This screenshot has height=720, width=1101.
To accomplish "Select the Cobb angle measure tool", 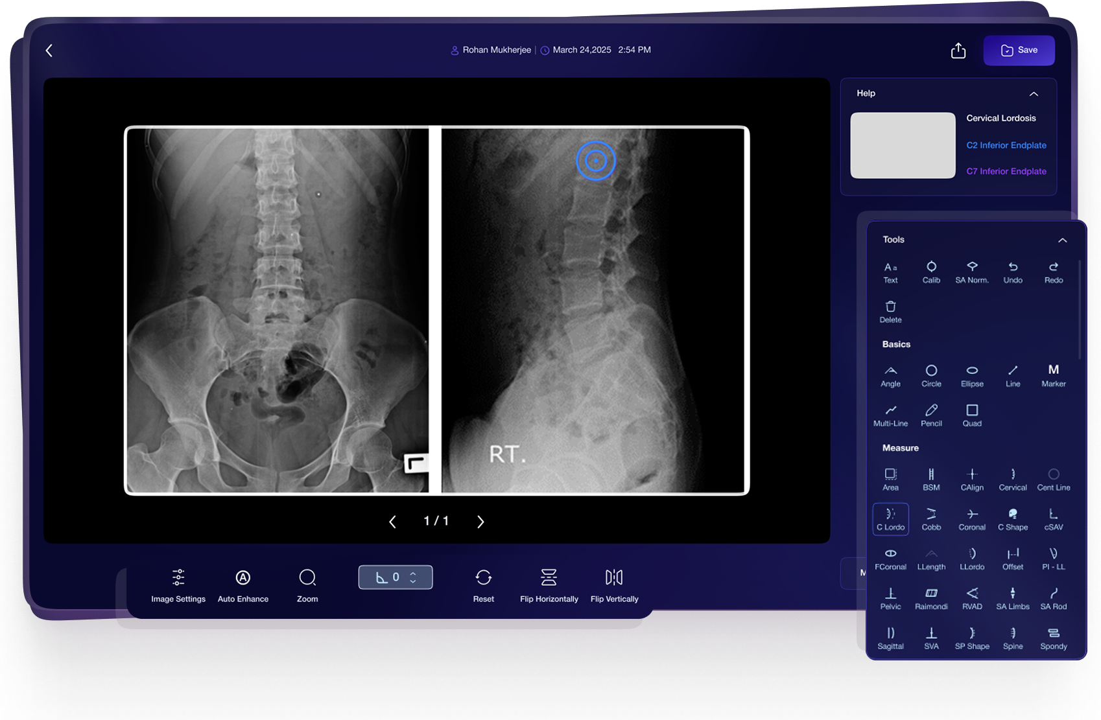I will (931, 519).
